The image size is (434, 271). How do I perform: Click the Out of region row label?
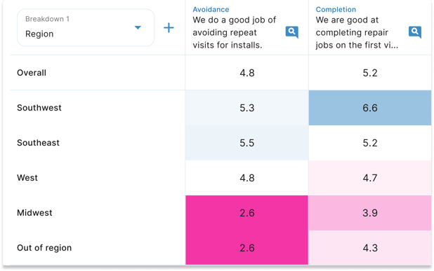point(44,248)
